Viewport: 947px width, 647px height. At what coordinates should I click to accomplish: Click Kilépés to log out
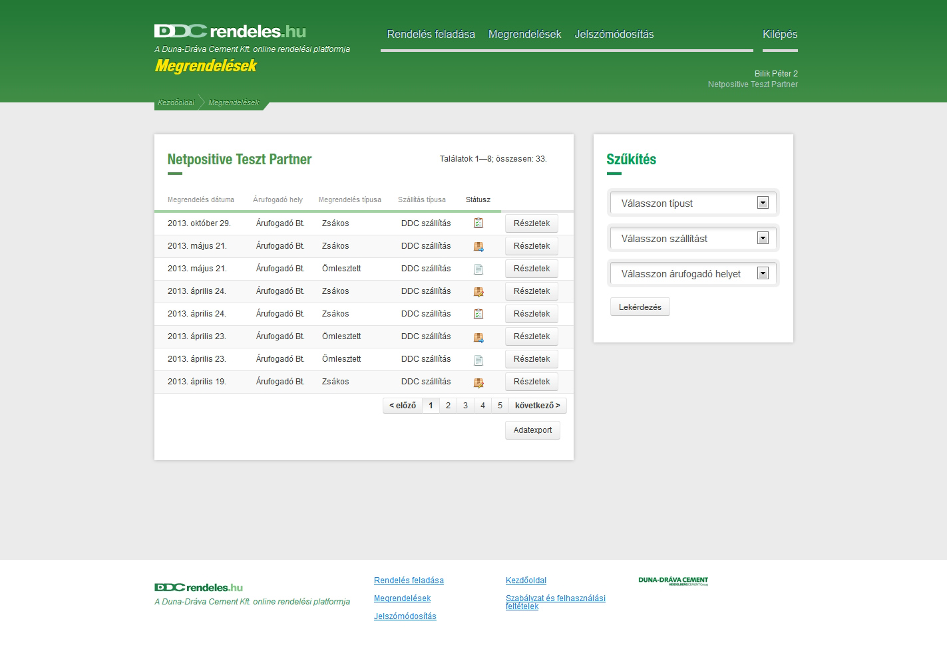[x=780, y=34]
